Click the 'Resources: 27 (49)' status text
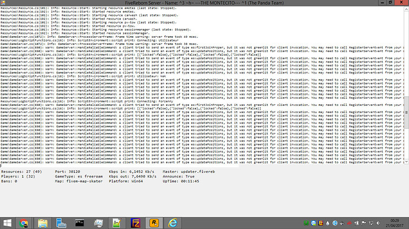This screenshot has width=409, height=229. click(21, 172)
